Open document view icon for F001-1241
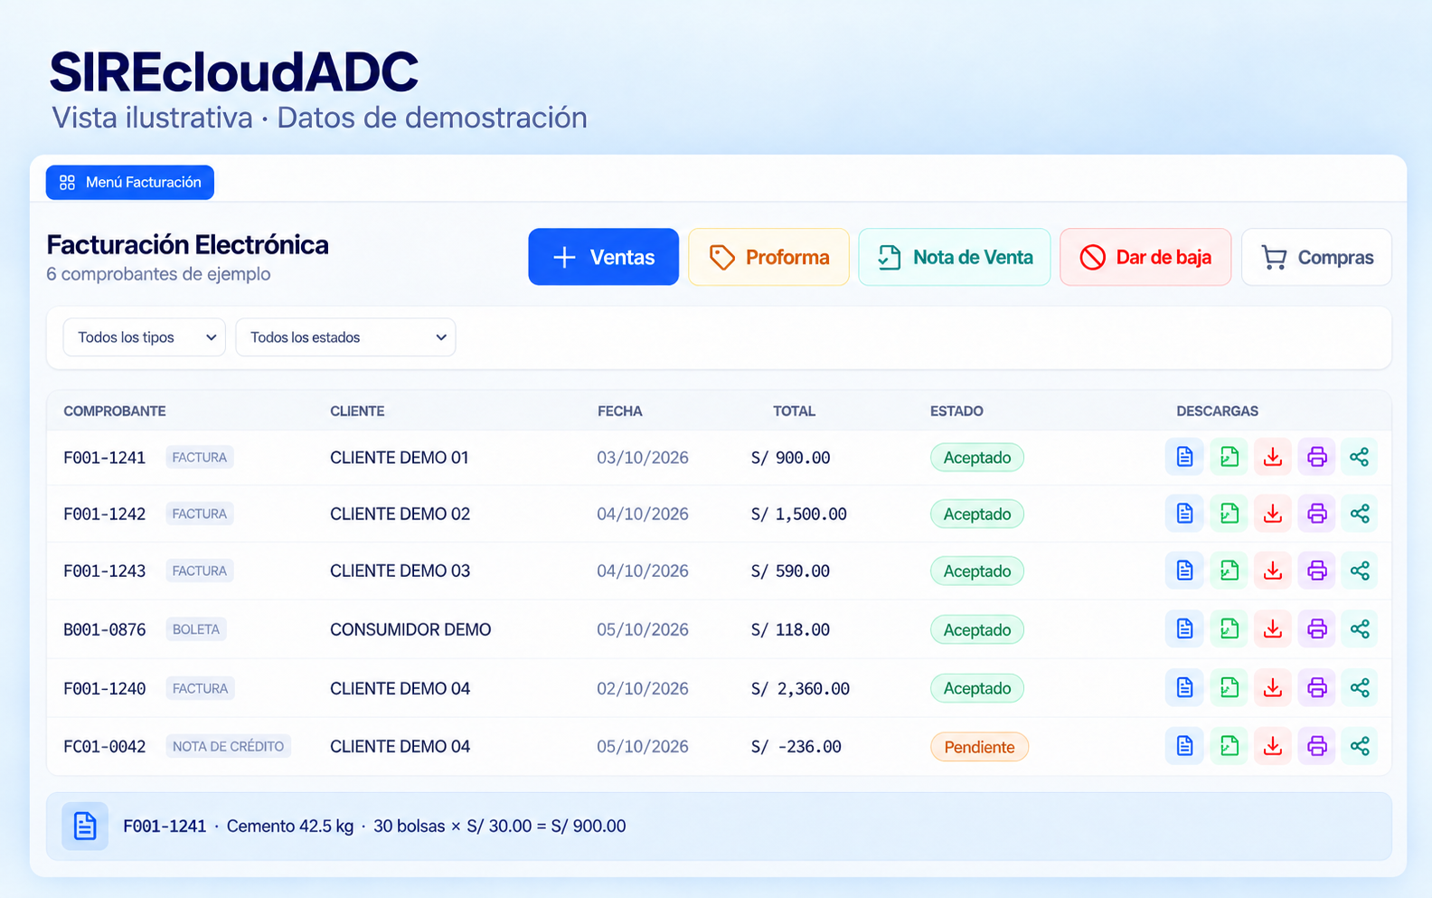Image resolution: width=1432 pixels, height=898 pixels. tap(1184, 457)
